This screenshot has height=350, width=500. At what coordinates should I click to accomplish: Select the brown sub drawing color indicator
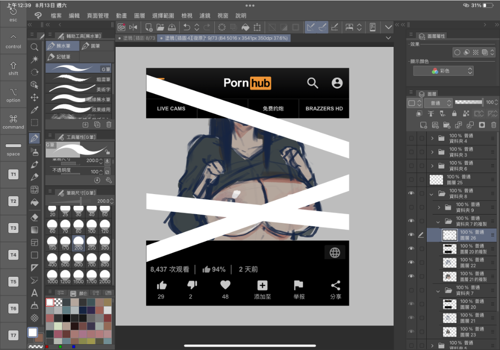coord(39,338)
